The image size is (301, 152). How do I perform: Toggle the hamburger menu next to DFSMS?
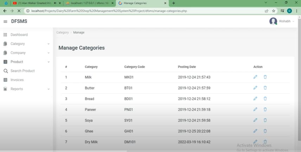(5, 21)
